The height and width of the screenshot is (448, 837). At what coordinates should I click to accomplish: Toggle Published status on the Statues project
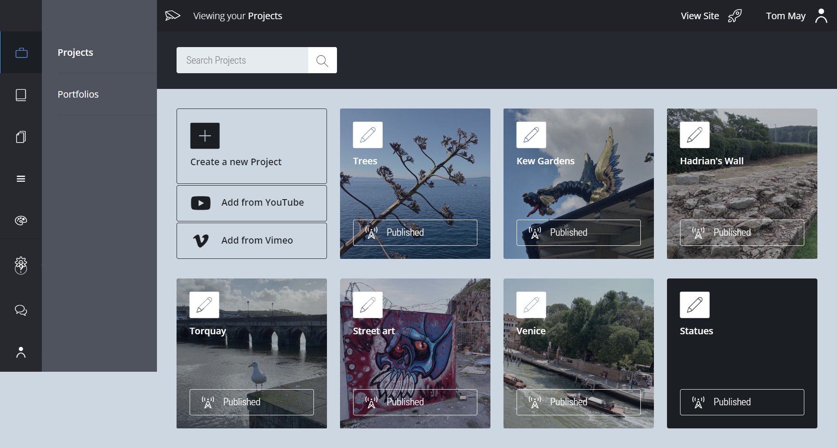pyautogui.click(x=742, y=402)
